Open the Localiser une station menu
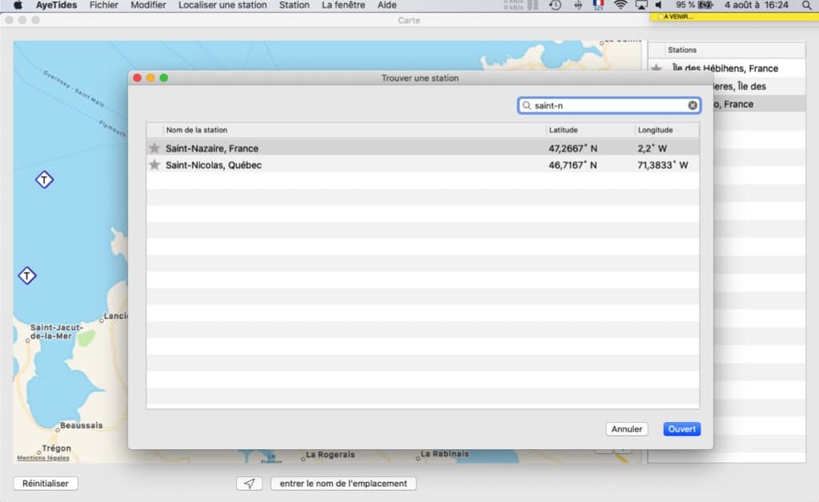This screenshot has height=502, width=819. click(x=223, y=6)
